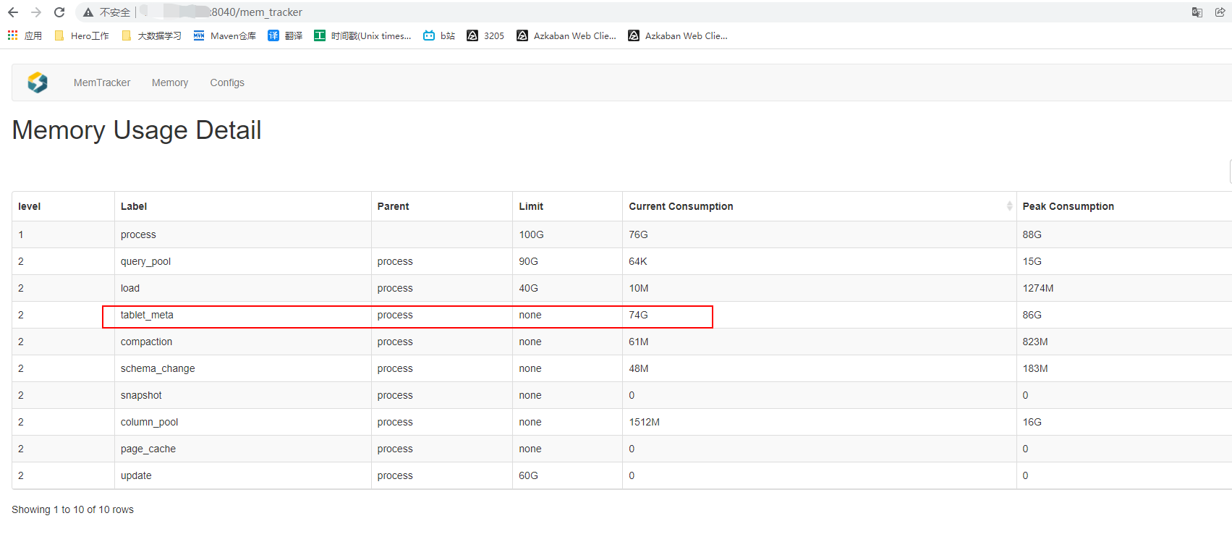The width and height of the screenshot is (1232, 542).
Task: Click the StarRocks logo in navbar
Action: 38,82
